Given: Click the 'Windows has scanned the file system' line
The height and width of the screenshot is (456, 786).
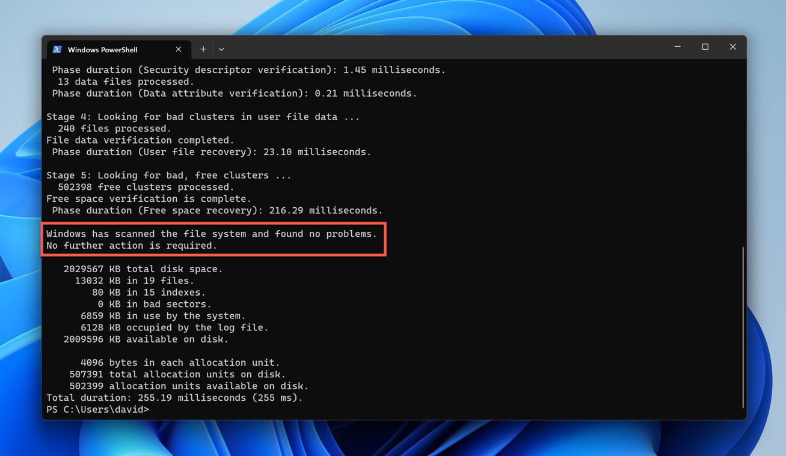Looking at the screenshot, I should 211,234.
